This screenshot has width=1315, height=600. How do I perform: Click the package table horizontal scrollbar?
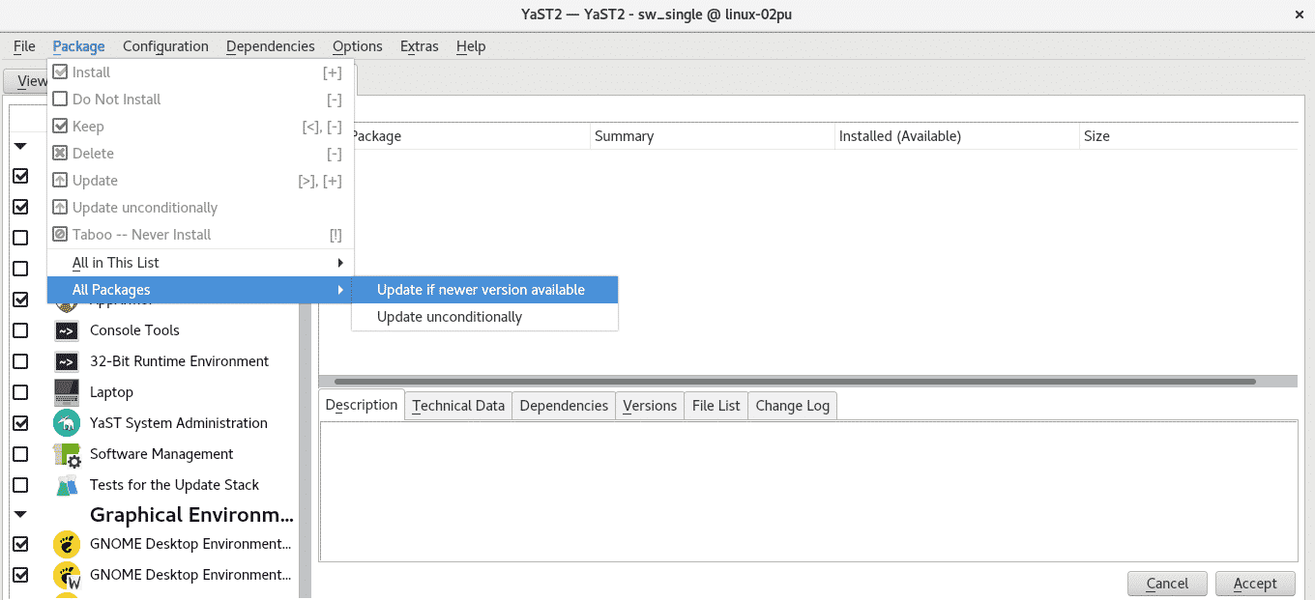pyautogui.click(x=794, y=382)
